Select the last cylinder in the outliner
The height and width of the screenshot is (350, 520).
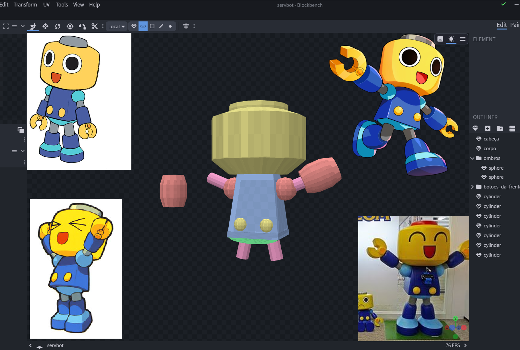point(495,255)
